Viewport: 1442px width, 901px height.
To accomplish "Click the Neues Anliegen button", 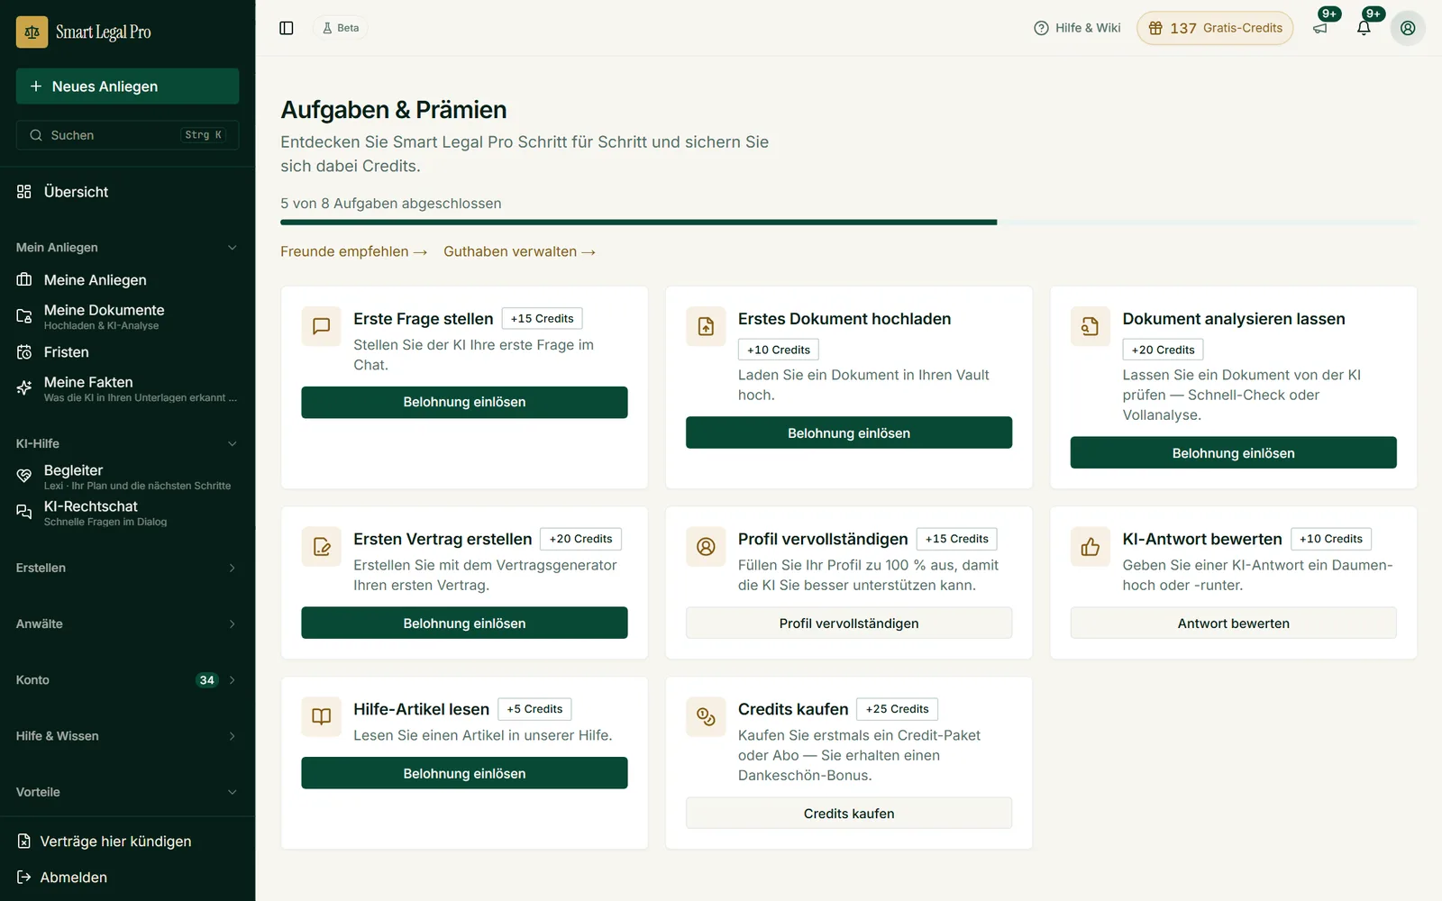I will pyautogui.click(x=127, y=86).
